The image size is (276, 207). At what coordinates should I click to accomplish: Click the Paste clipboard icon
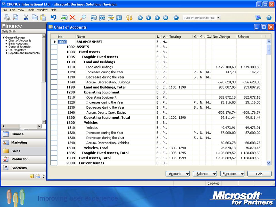pos(43,18)
